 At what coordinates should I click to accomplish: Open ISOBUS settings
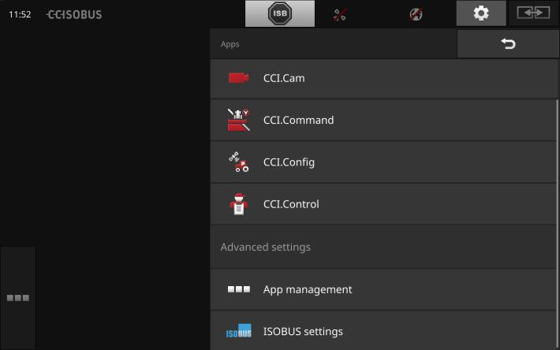coord(384,331)
